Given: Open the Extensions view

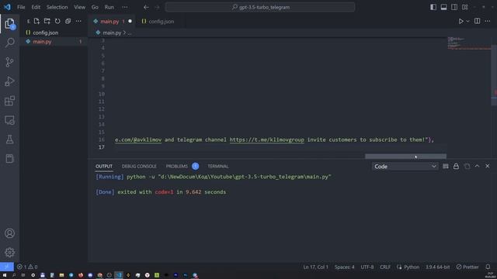Looking at the screenshot, I should 9,101.
